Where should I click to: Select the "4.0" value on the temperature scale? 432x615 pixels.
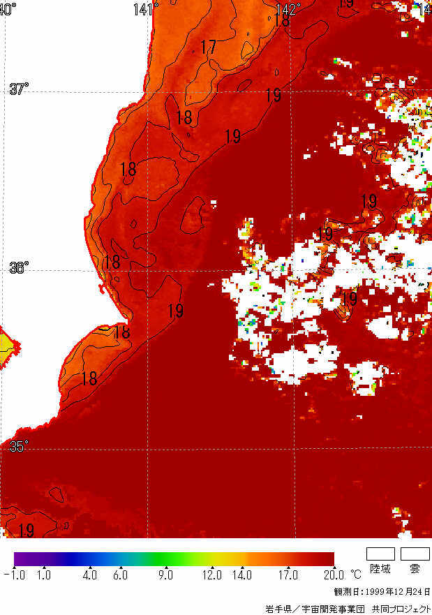90,575
